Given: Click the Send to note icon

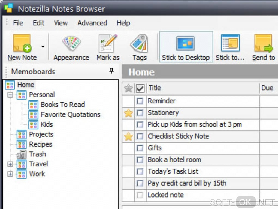Looking at the screenshot, I should click(264, 43).
